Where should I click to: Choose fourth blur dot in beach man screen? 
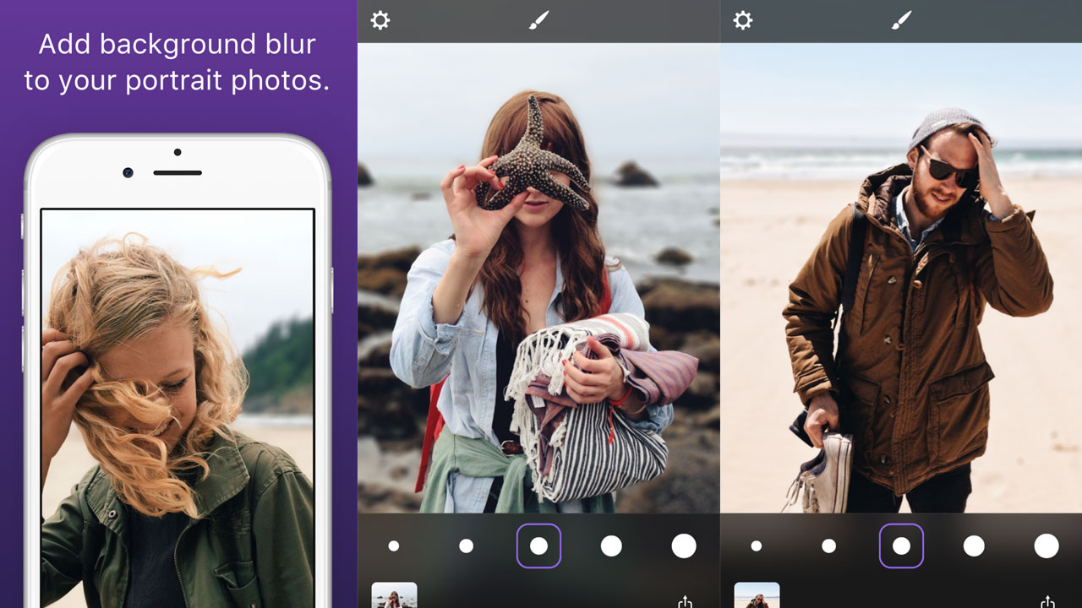[974, 546]
